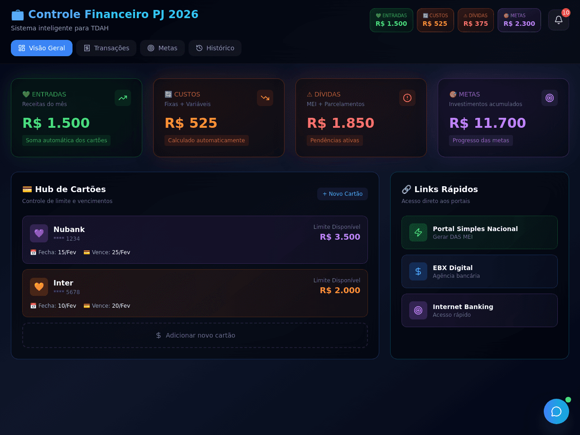Open the Transações tab
580x435 pixels.
click(106, 48)
